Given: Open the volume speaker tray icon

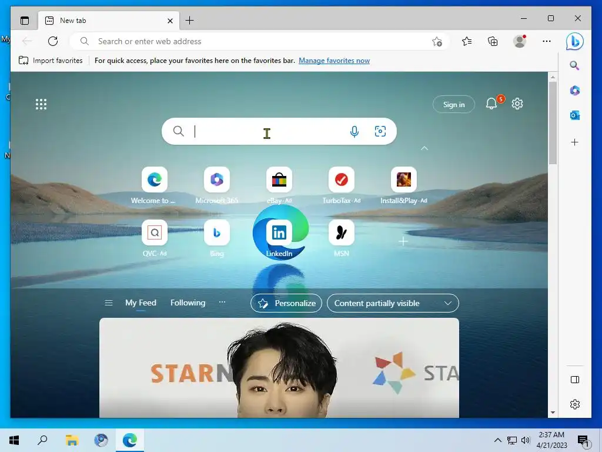Looking at the screenshot, I should (526, 440).
